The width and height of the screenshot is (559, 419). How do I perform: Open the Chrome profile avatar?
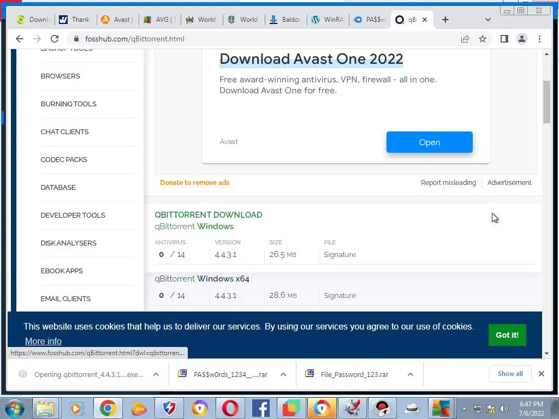521,39
